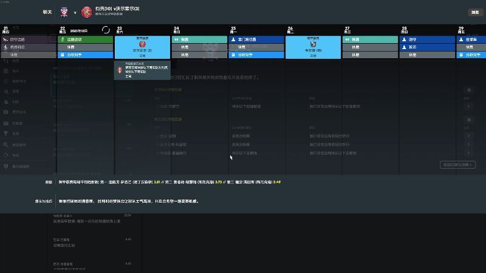The width and height of the screenshot is (486, 273).
Task: Click the 把握机会 session icon on day 21
Action: click(x=5, y=47)
